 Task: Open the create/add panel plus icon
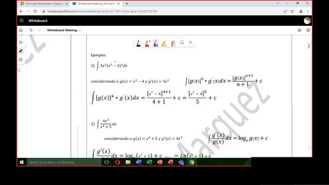tap(21, 60)
